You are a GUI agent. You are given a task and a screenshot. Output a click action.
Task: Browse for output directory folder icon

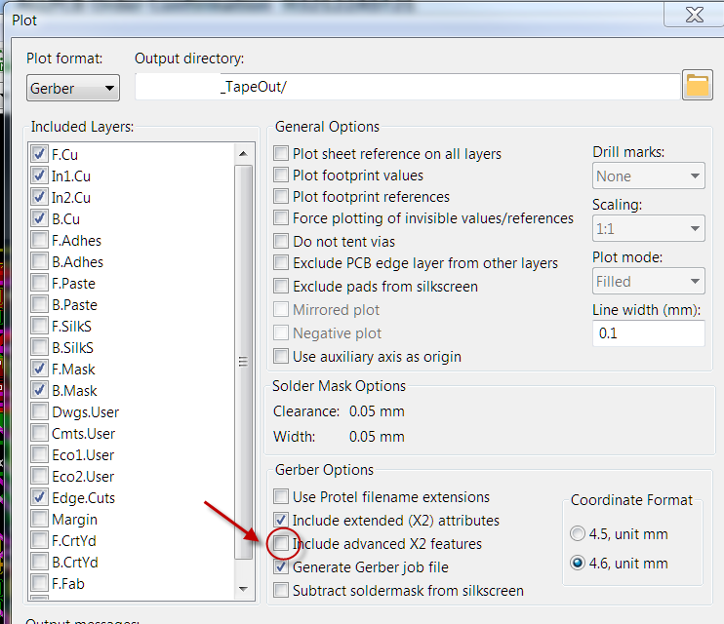click(698, 86)
